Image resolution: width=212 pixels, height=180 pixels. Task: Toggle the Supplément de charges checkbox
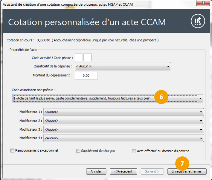tap(78, 151)
